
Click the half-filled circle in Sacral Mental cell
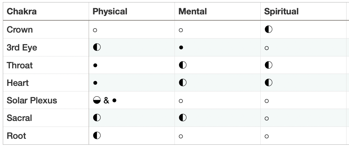pyautogui.click(x=183, y=117)
